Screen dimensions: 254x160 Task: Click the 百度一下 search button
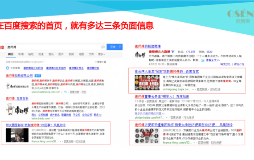115,47
